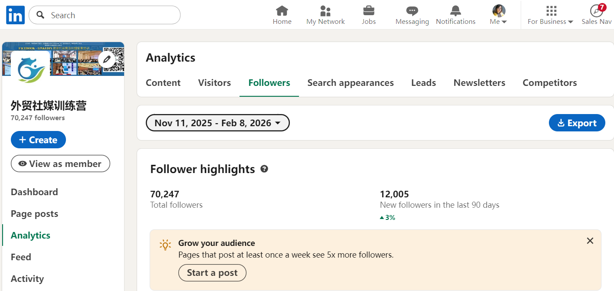Click the Follower highlights help icon

click(x=264, y=169)
